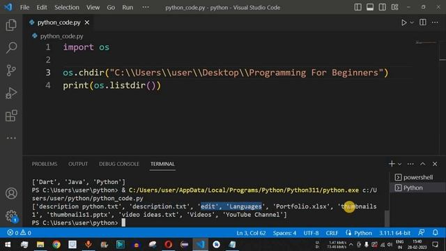Click the 'import' keyword on line 1
Image resolution: width=446 pixels, height=251 pixels.
pyautogui.click(x=78, y=47)
